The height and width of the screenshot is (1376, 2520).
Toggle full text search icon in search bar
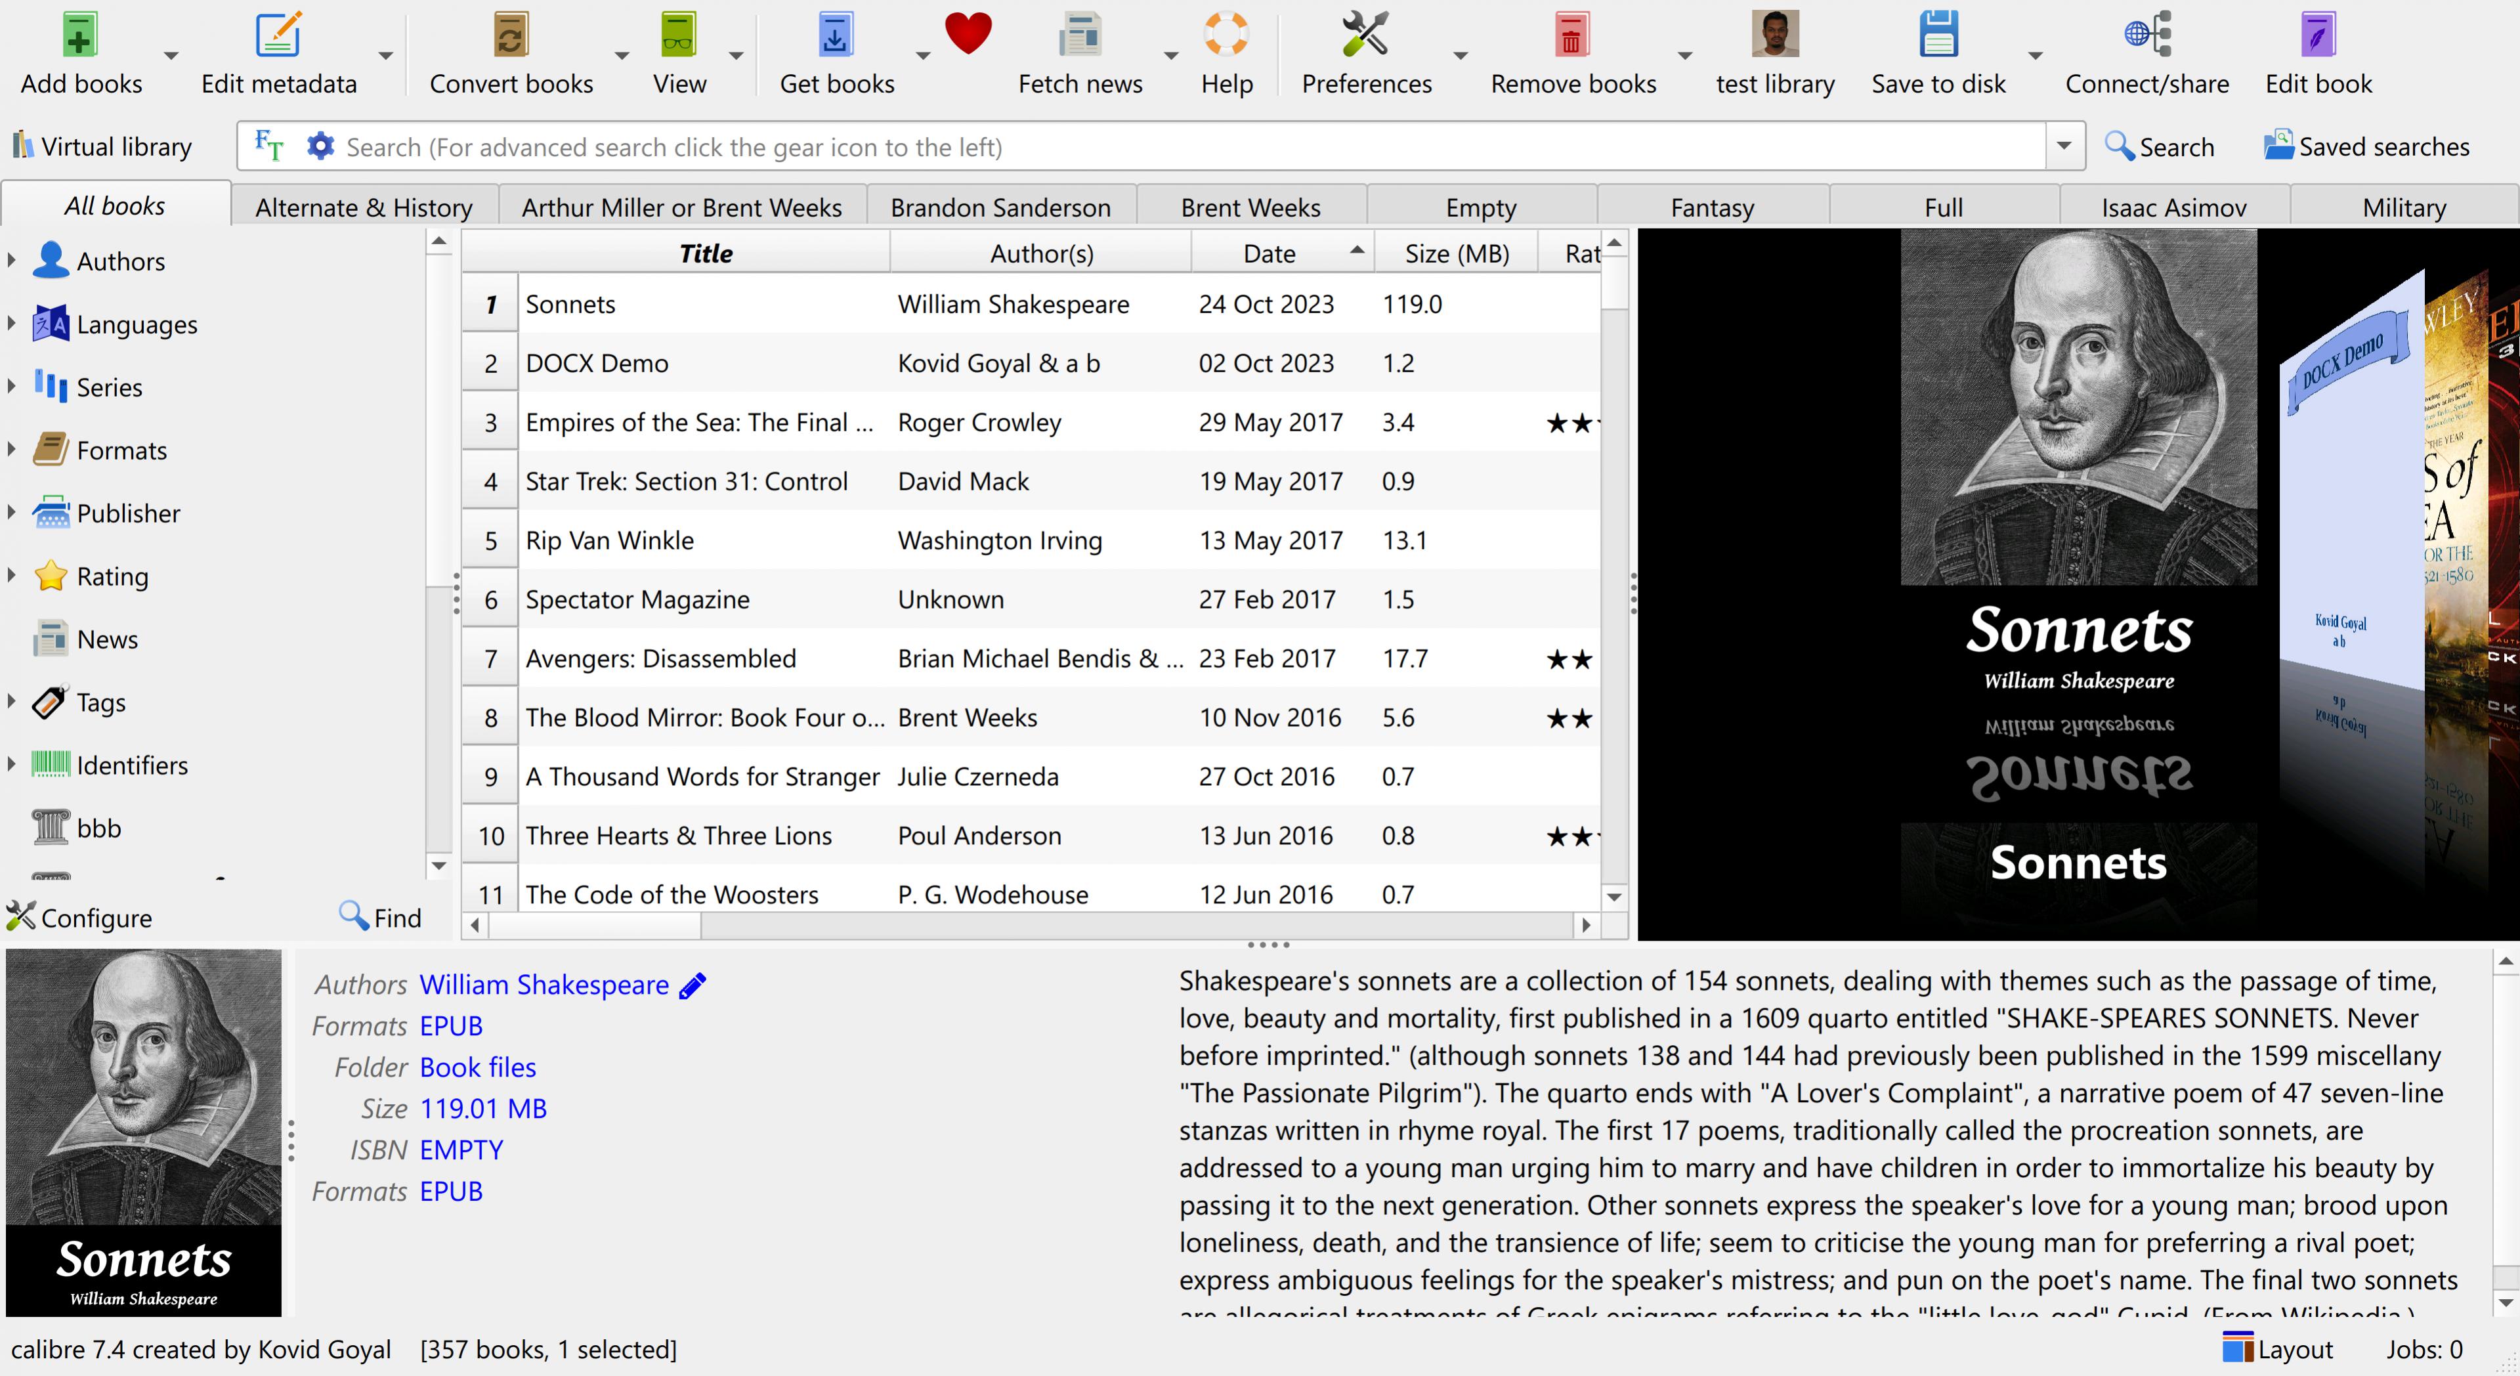click(x=268, y=146)
